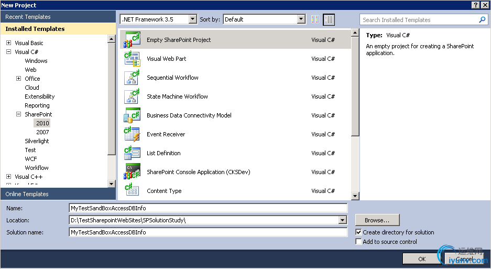
Task: Click the Name text field
Action: pyautogui.click(x=208, y=208)
